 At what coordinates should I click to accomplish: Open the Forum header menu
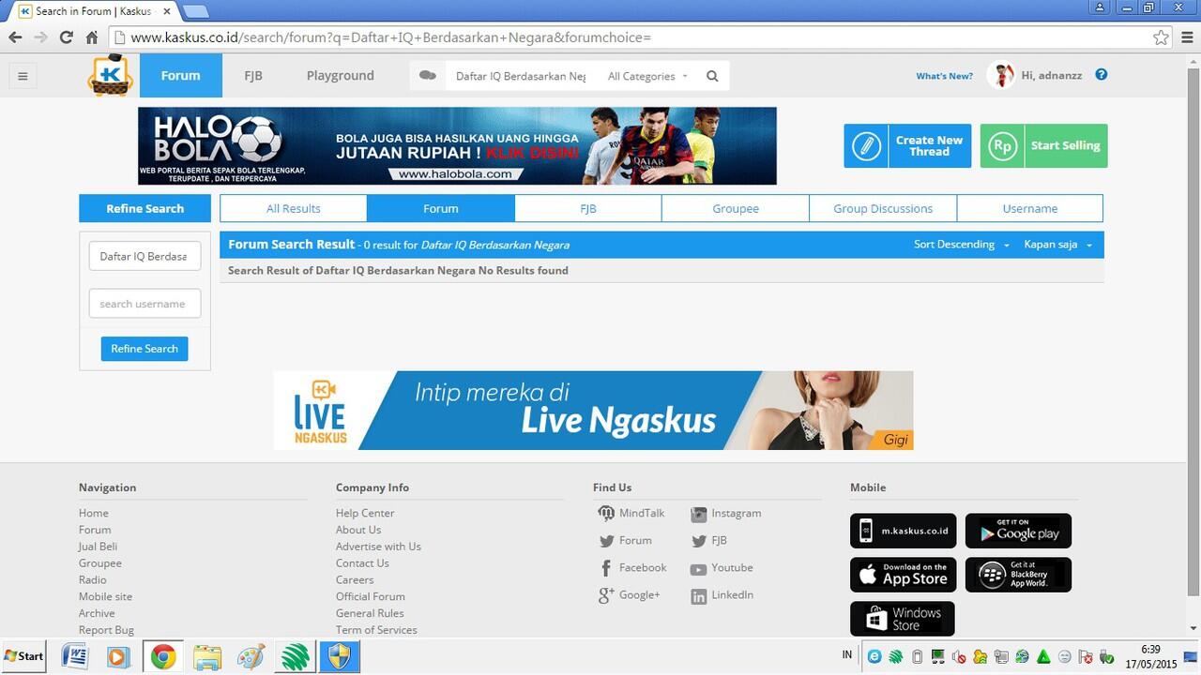point(181,76)
